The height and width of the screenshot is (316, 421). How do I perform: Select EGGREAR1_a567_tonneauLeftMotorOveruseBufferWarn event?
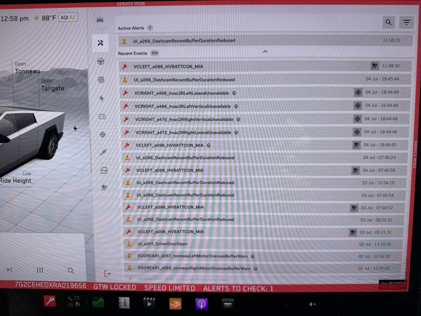pos(263,256)
